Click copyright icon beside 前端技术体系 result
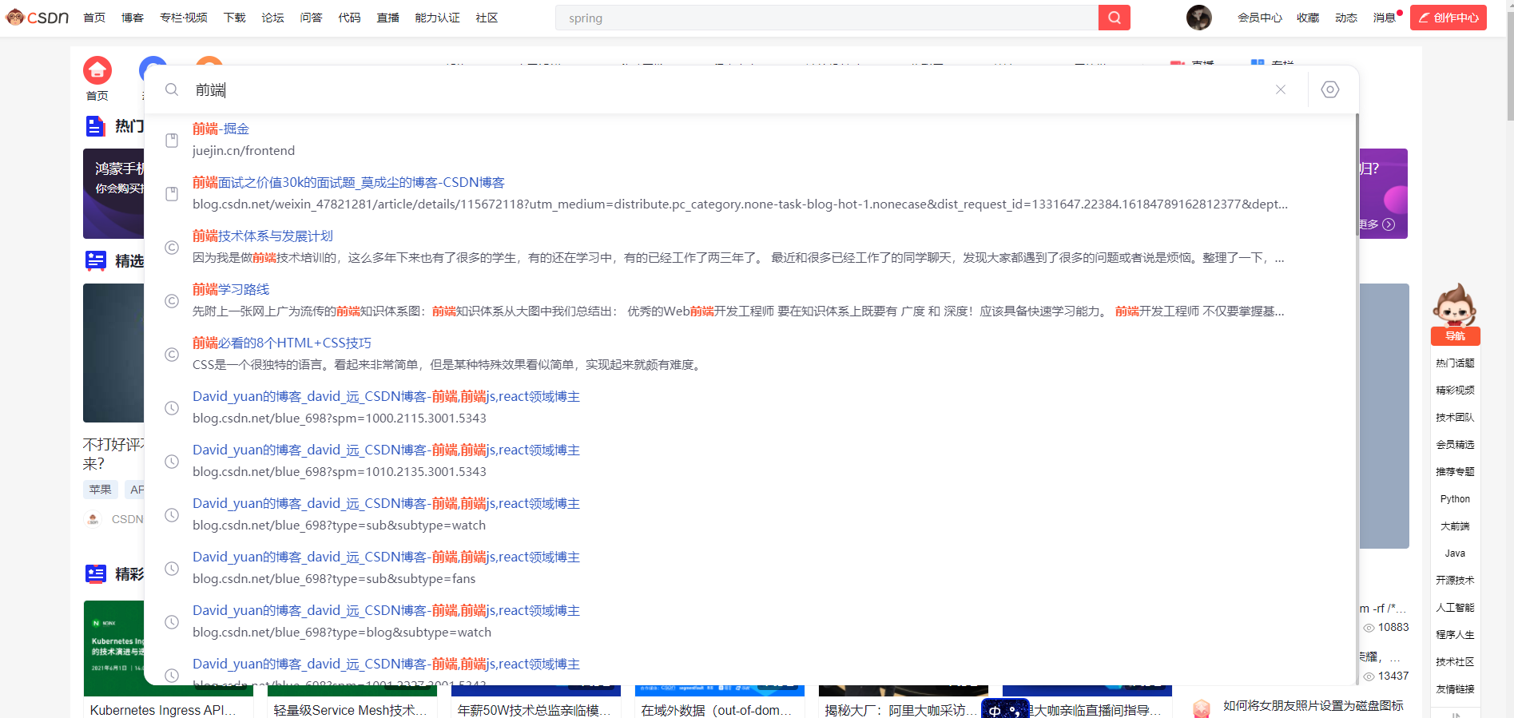The height and width of the screenshot is (718, 1514). tap(172, 248)
